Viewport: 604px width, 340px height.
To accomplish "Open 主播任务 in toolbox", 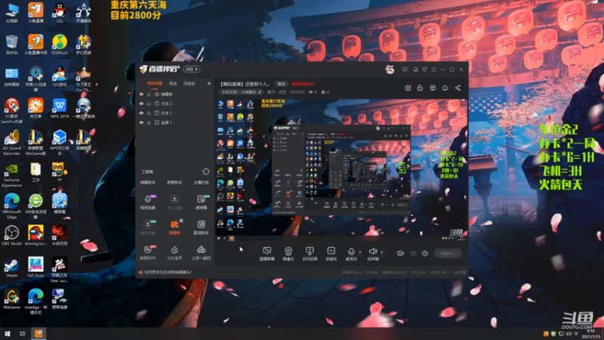I will click(201, 183).
